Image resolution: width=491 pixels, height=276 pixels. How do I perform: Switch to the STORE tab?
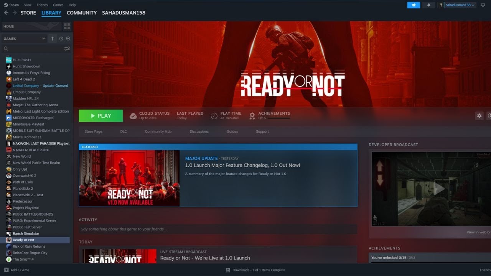(x=28, y=13)
